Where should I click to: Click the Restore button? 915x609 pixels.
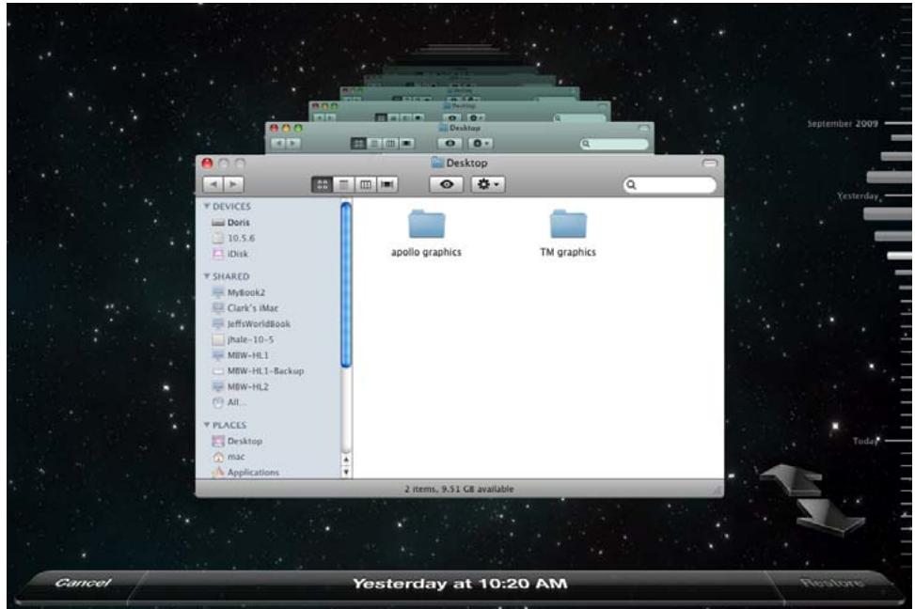(x=831, y=583)
